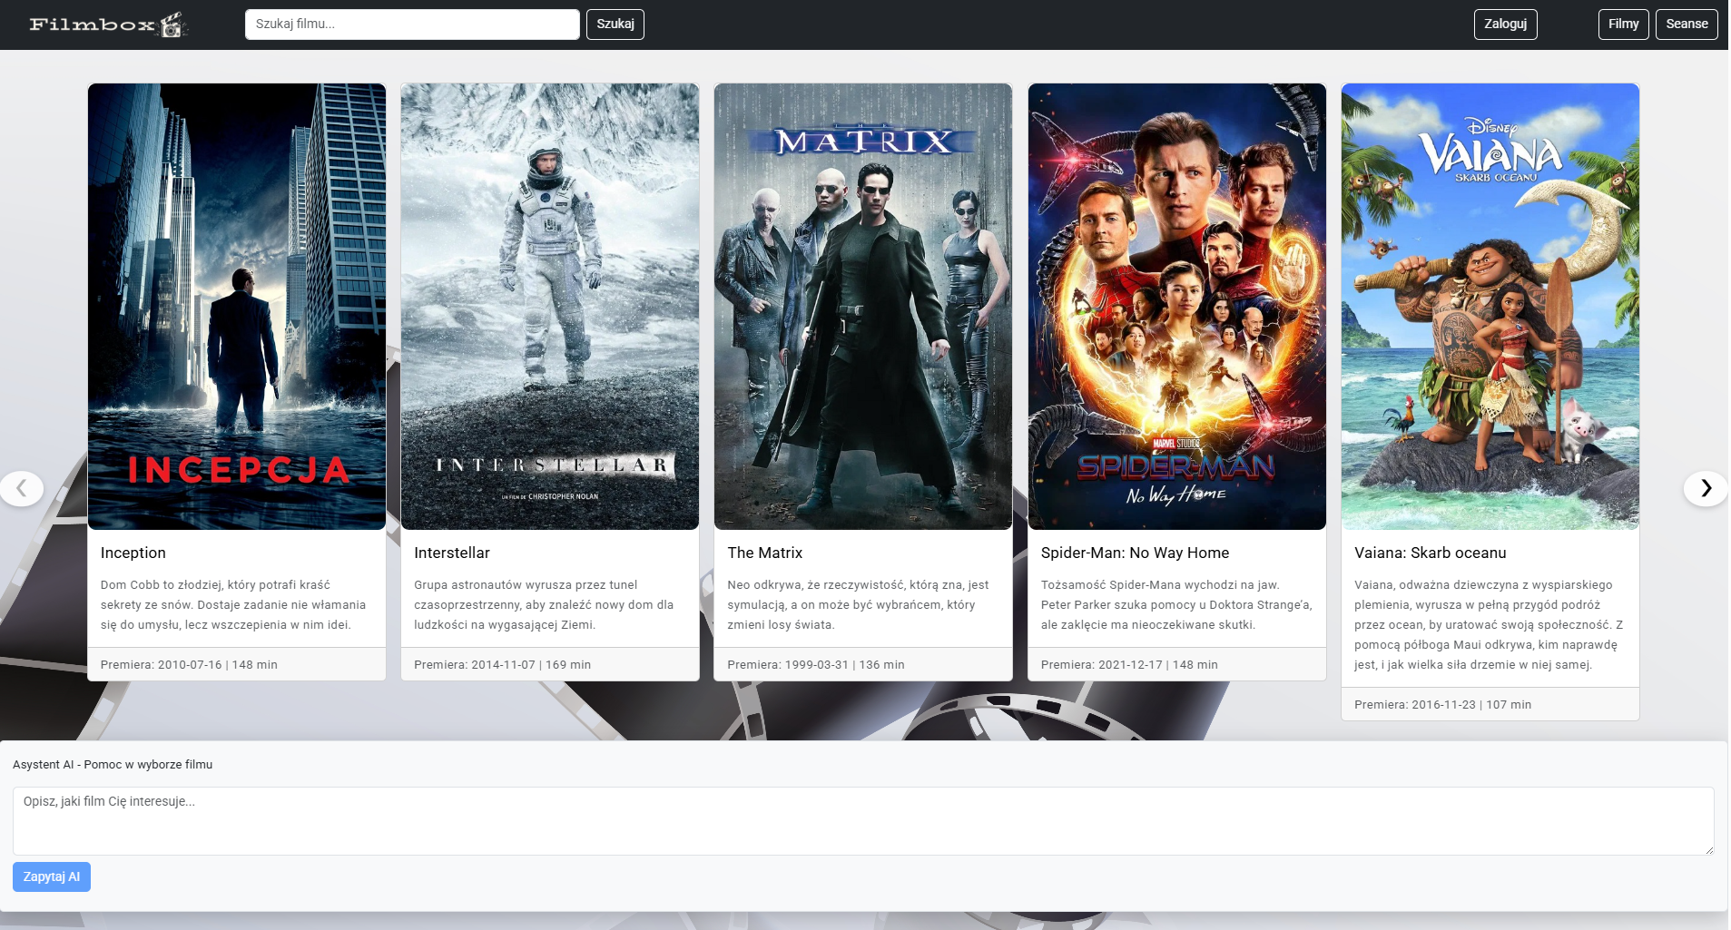Go to the Filmy page
Screen dimensions: 1731x930
click(1623, 24)
